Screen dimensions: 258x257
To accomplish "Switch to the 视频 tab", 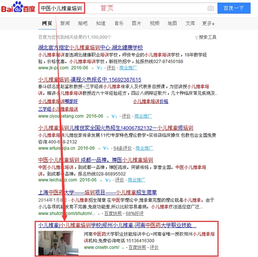I will tap(154, 23).
